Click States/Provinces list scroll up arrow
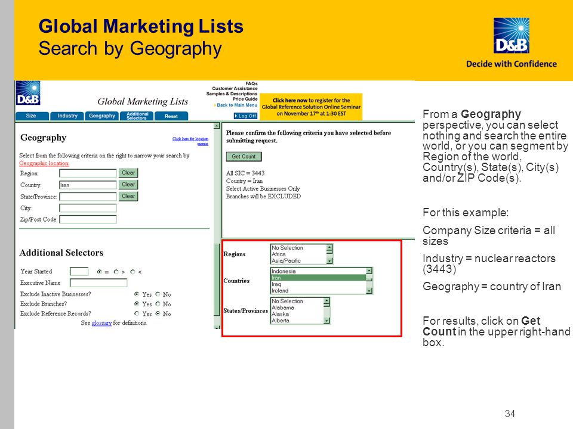573x429 pixels. click(x=326, y=301)
